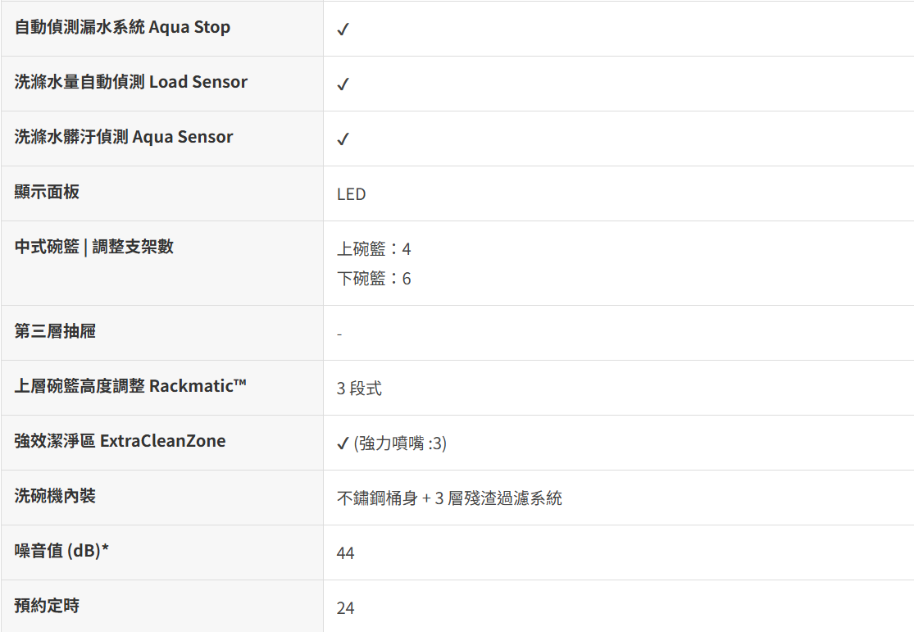Click the checkmark beside Load Sensor

pyautogui.click(x=343, y=84)
